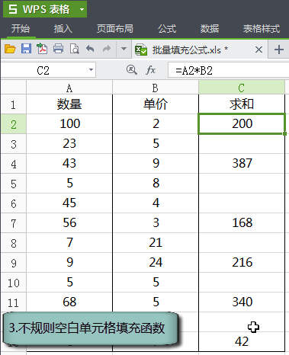The width and height of the screenshot is (289, 355).
Task: Click the magnifier zoom icon by the formula bar
Action: [131, 69]
